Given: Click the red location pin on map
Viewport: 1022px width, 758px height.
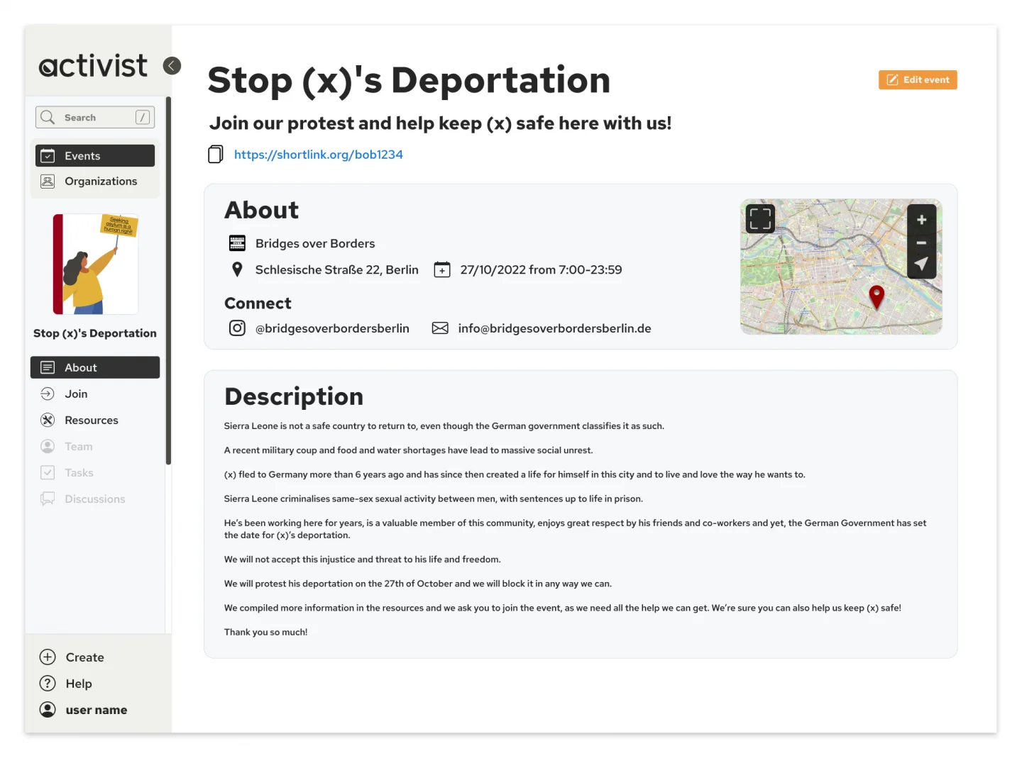Looking at the screenshot, I should [877, 296].
